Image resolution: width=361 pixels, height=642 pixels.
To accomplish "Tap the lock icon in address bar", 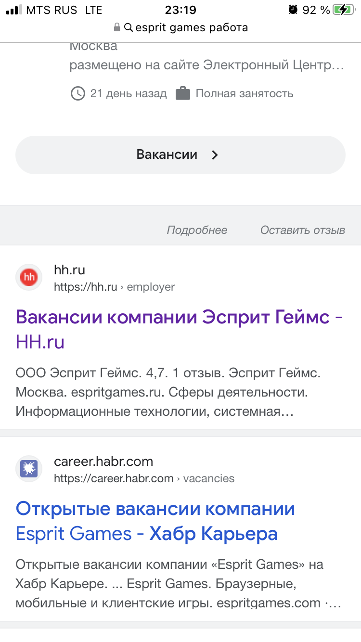I will point(117,28).
